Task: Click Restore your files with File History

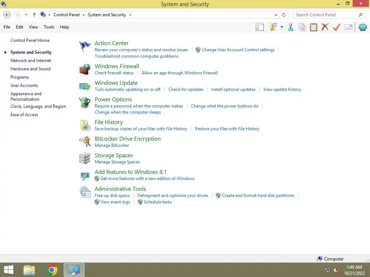Action: (x=227, y=129)
